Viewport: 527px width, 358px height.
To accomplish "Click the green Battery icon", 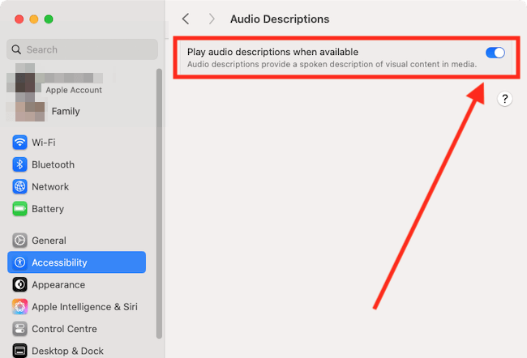I will tap(20, 209).
